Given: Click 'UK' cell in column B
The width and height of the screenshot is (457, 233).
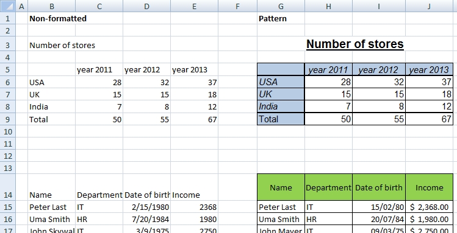Looking at the screenshot, I should pos(52,94).
